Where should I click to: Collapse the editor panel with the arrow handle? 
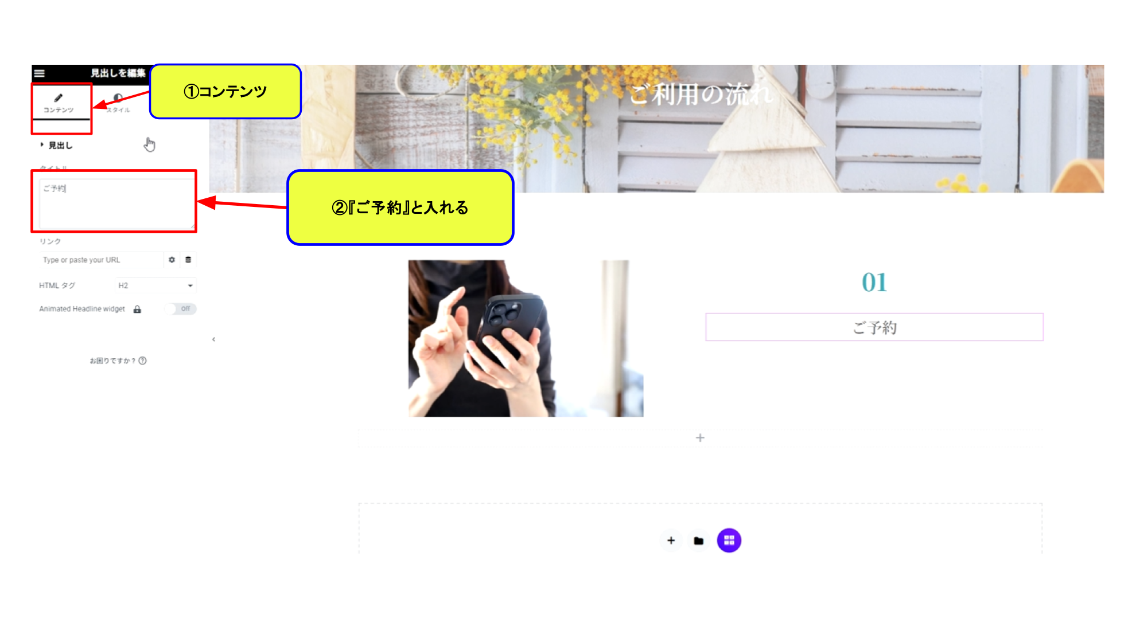click(x=213, y=339)
